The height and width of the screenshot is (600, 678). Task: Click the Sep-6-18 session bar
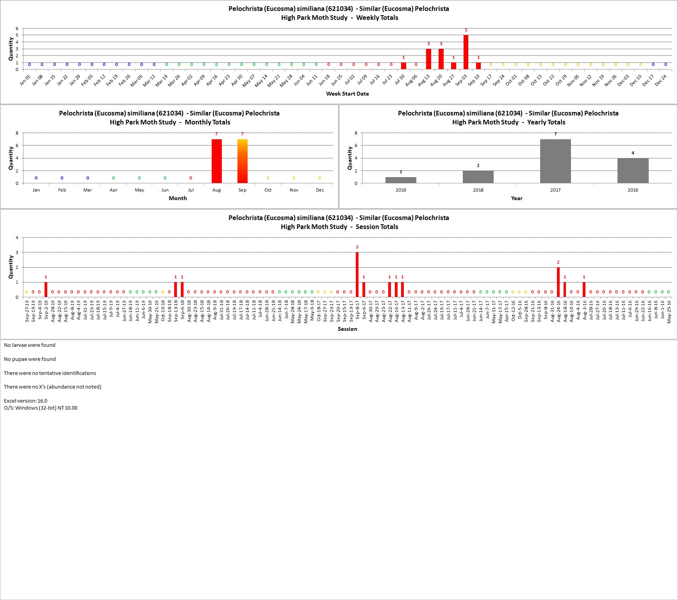(x=182, y=289)
